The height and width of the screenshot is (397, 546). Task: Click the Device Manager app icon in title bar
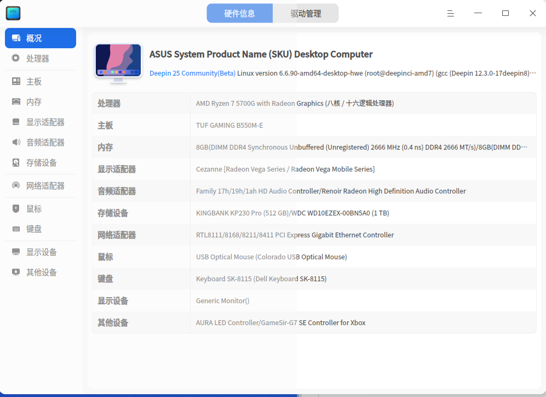point(13,13)
